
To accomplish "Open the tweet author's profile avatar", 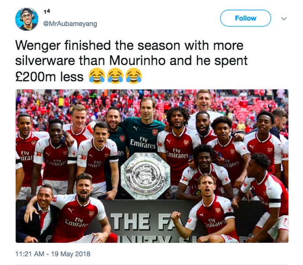I will point(27,19).
